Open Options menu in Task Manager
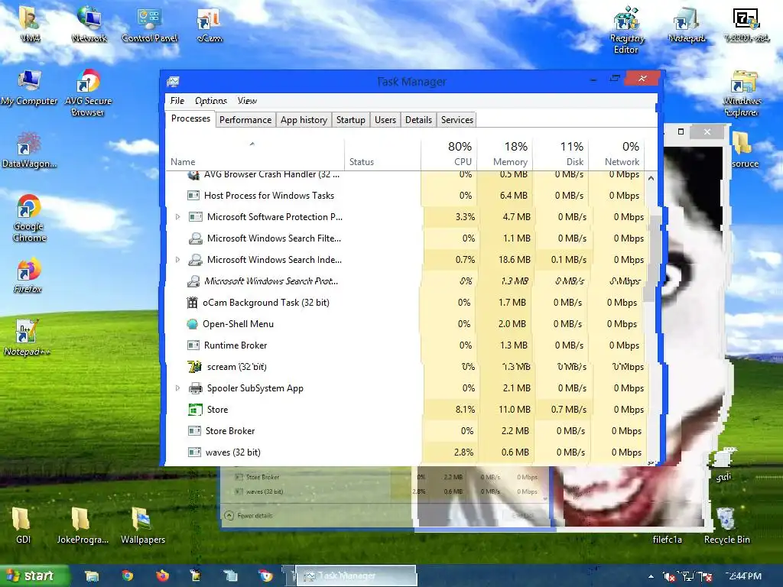Viewport: 783px width, 587px height. pos(211,101)
